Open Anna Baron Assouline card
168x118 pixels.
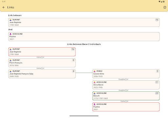pyautogui.click(x=126, y=85)
